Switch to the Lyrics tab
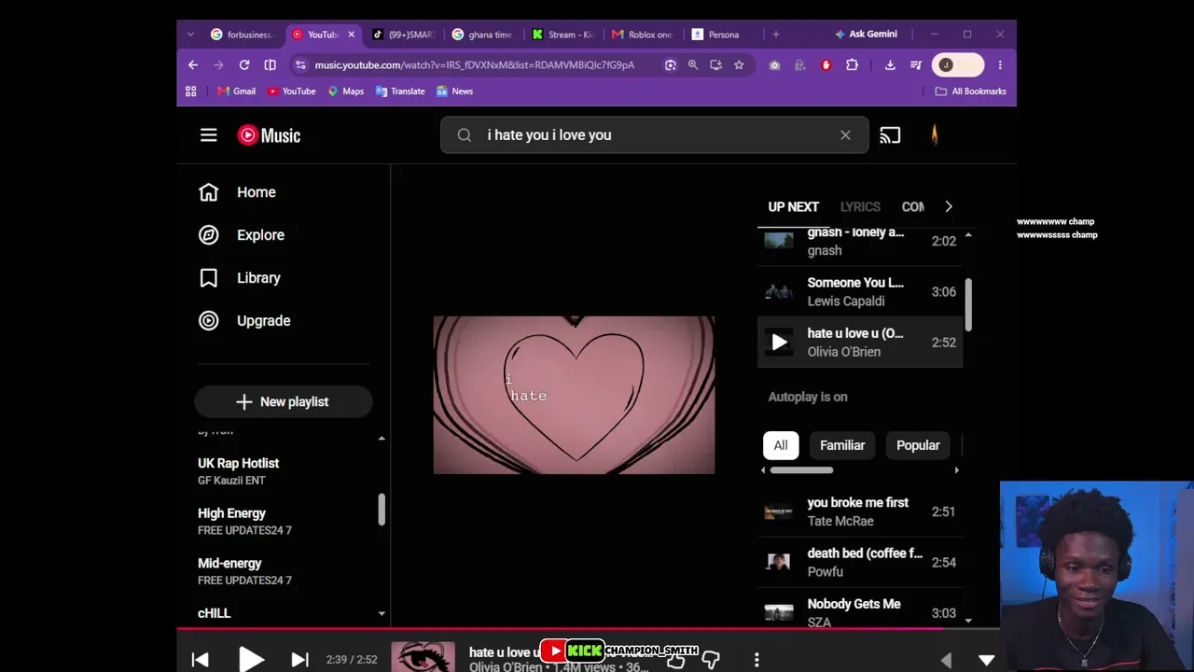This screenshot has height=672, width=1194. point(860,207)
